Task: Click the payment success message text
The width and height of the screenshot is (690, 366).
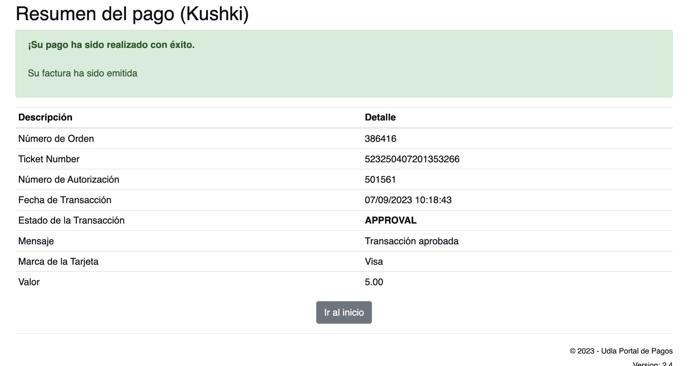Action: click(x=111, y=45)
